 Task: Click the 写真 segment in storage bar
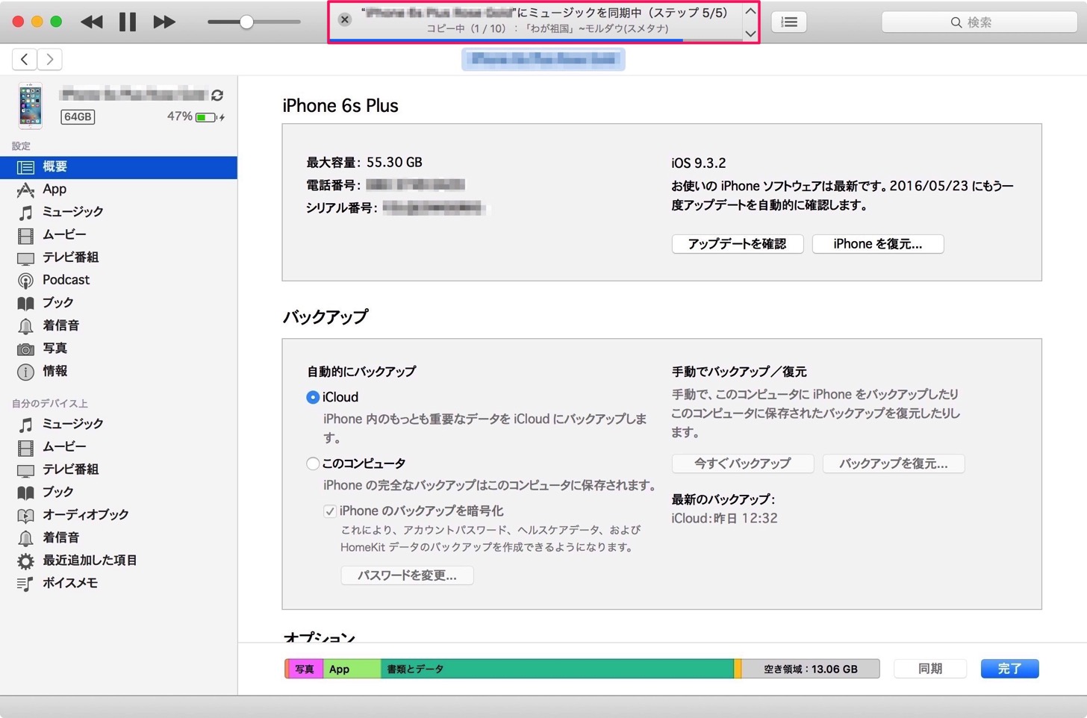(305, 669)
